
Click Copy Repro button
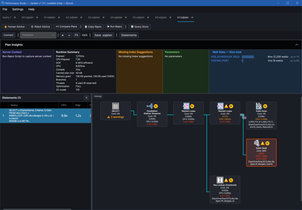[x=93, y=27]
